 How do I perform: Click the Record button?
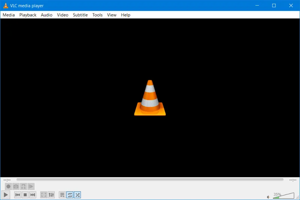pyautogui.click(x=8, y=186)
